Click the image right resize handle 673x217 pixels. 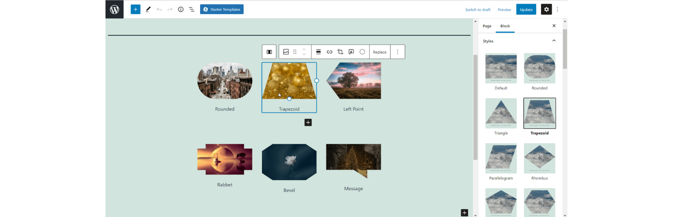pyautogui.click(x=316, y=81)
